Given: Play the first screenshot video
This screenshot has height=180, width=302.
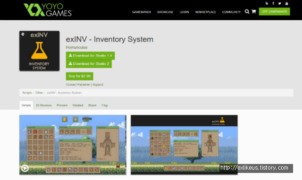Looking at the screenshot, I should (x=25, y=168).
